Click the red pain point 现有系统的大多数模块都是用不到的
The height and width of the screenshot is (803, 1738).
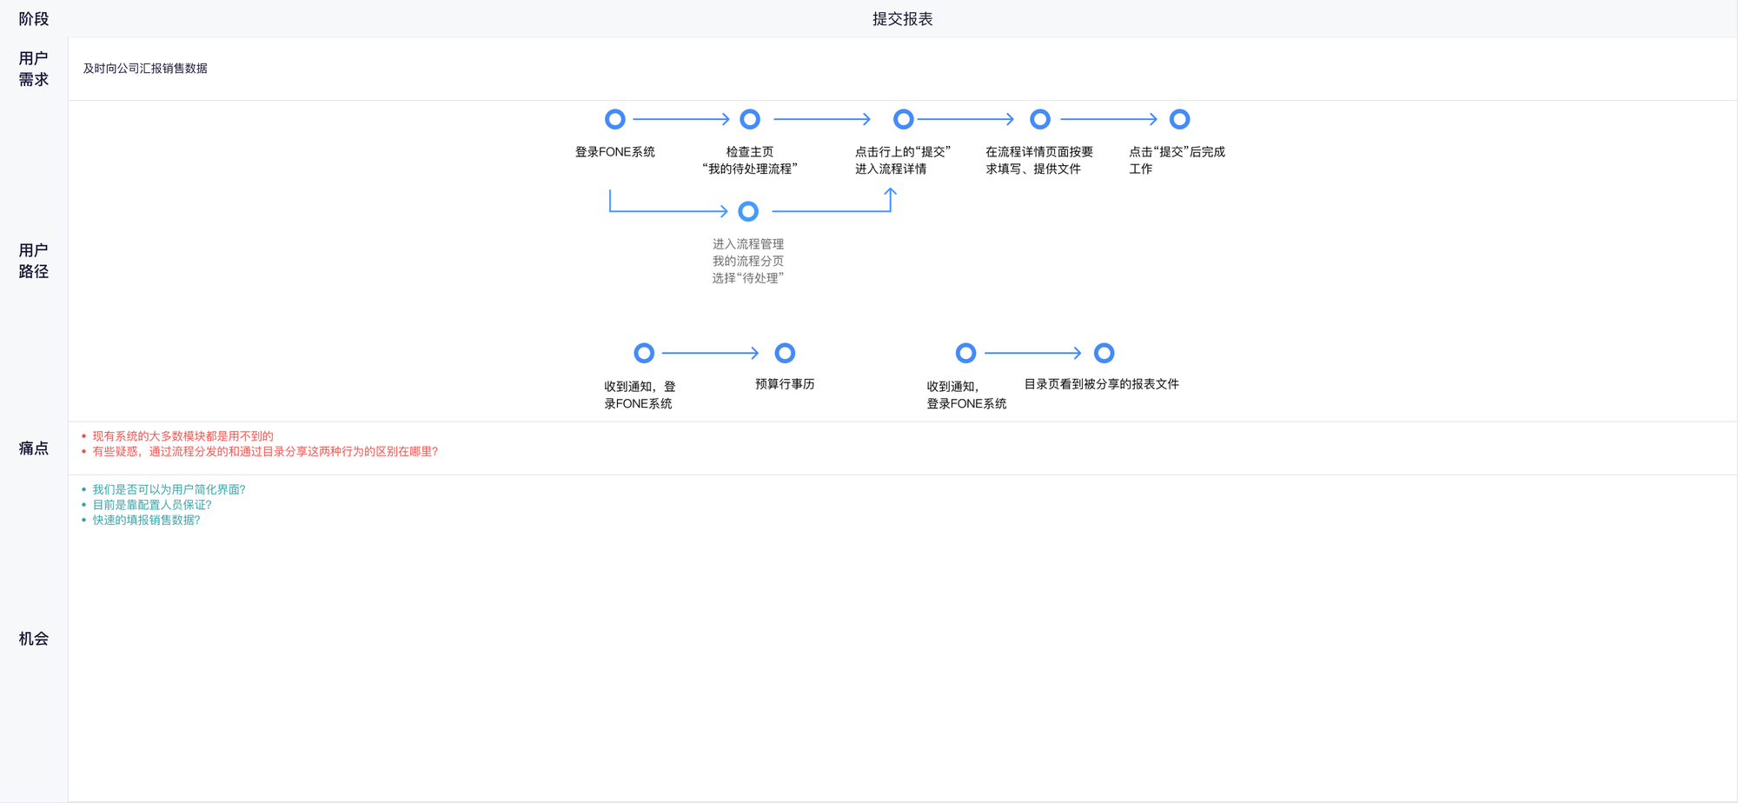[182, 436]
